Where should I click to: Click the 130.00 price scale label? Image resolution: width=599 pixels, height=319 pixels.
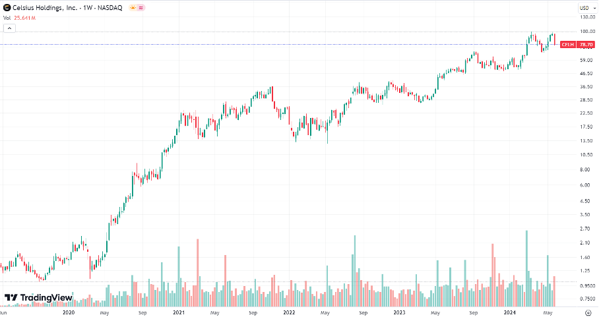click(587, 17)
